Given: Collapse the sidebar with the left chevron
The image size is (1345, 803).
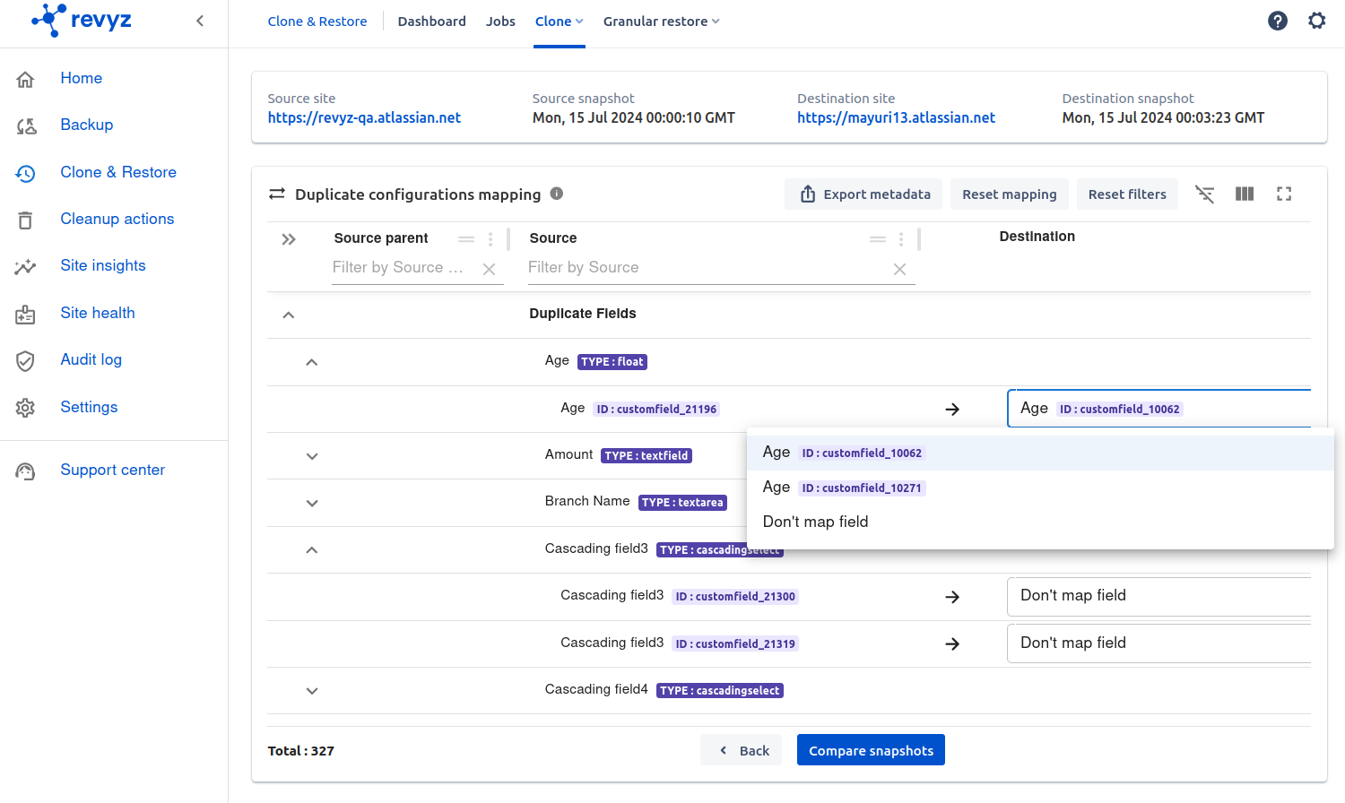Looking at the screenshot, I should 200,21.
